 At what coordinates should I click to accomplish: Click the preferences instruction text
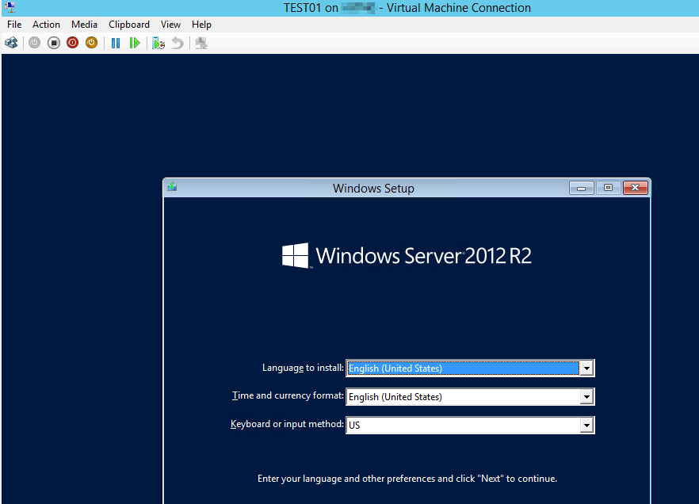tap(407, 479)
